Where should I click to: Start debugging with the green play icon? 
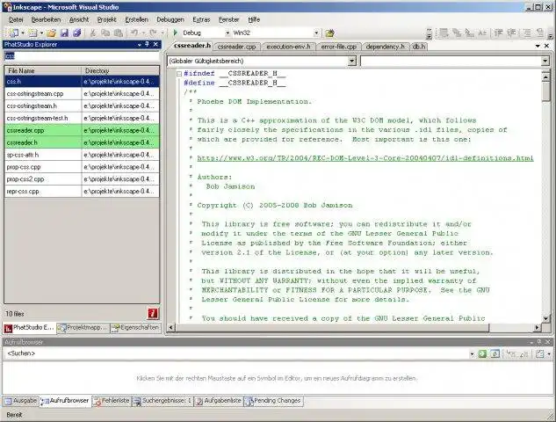175,33
